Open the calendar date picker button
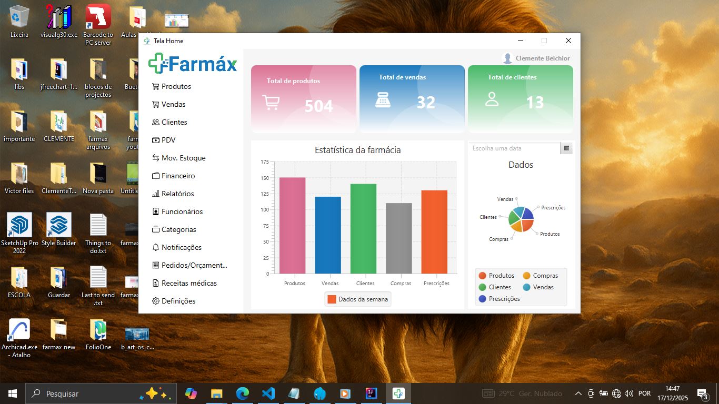Viewport: 719px width, 404px height. coord(566,148)
